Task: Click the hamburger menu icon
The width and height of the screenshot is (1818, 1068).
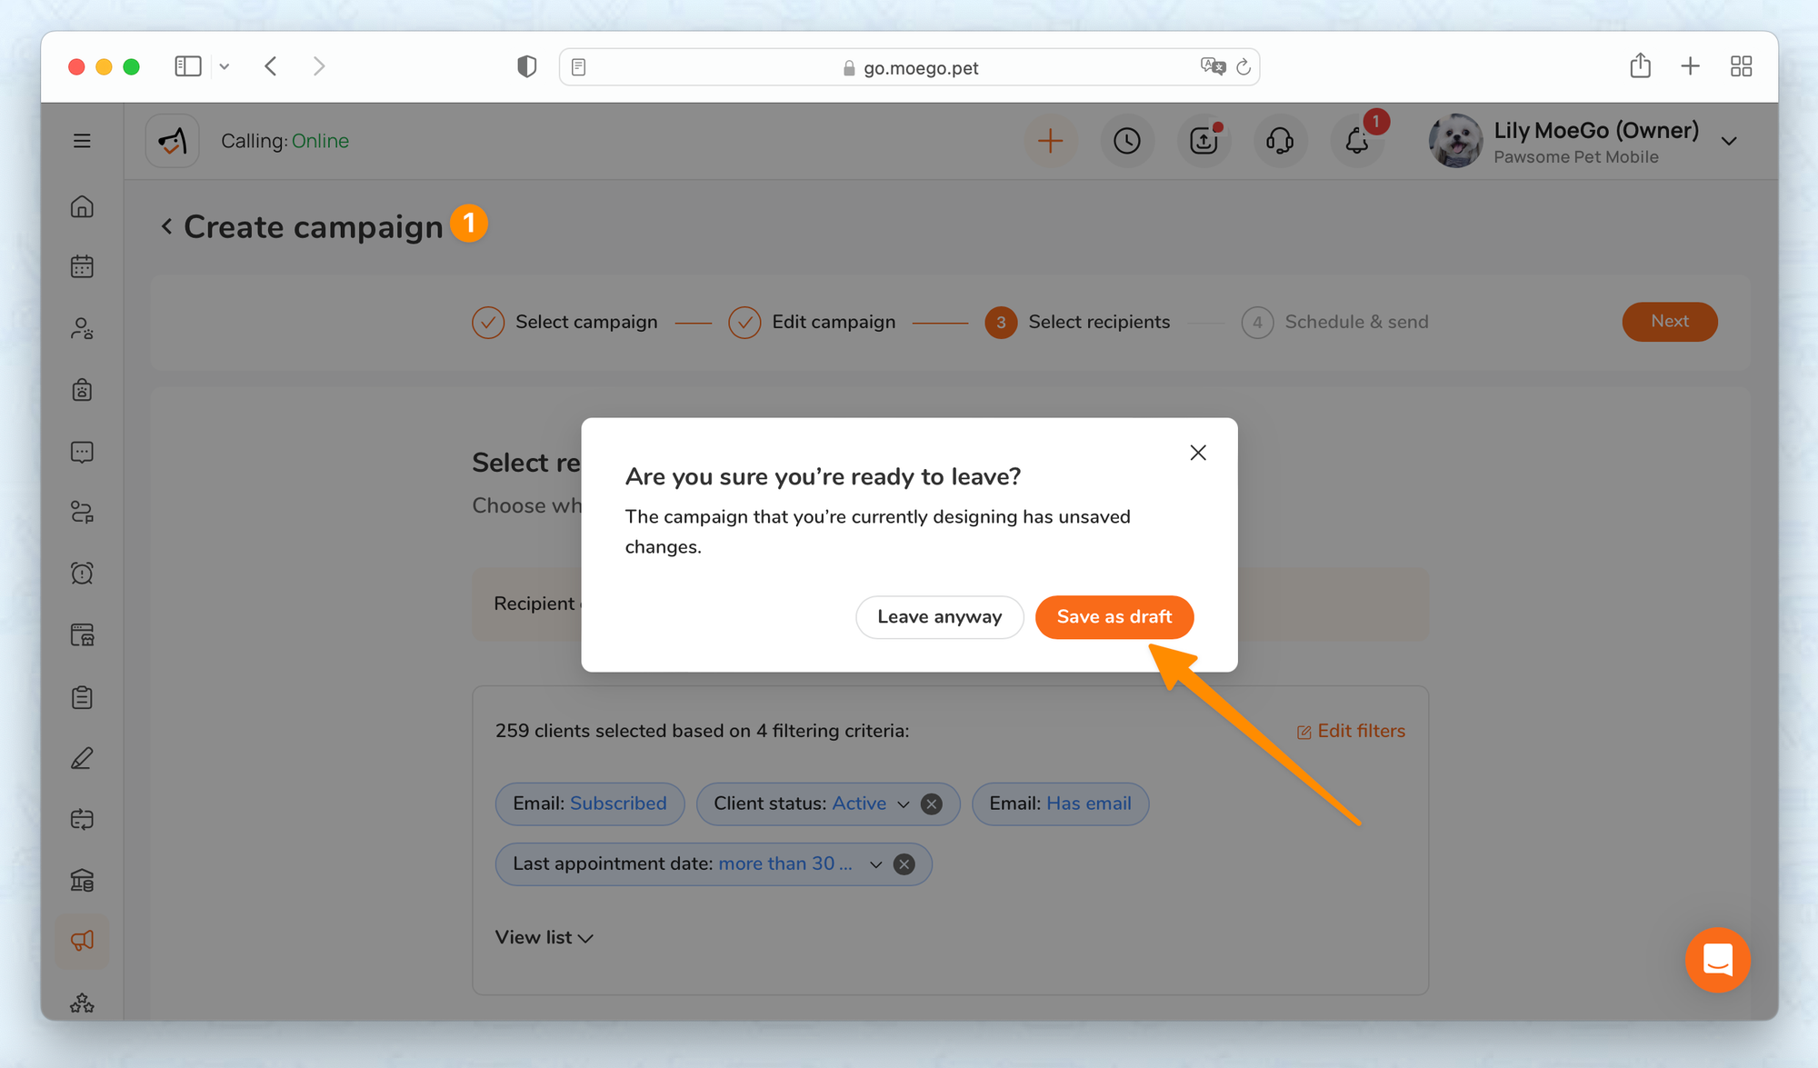Action: (x=82, y=141)
